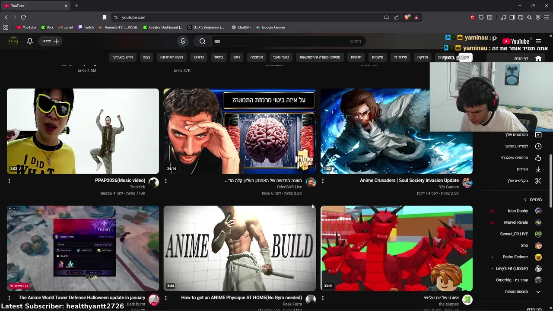Open the Creator Dashboard bookmark
Viewport: 553px width, 311px height.
162,27
